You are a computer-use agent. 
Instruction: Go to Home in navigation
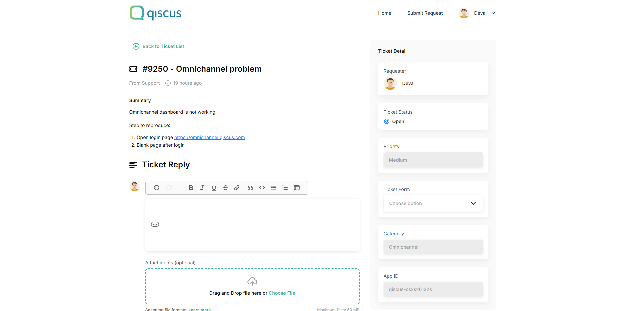coord(384,13)
